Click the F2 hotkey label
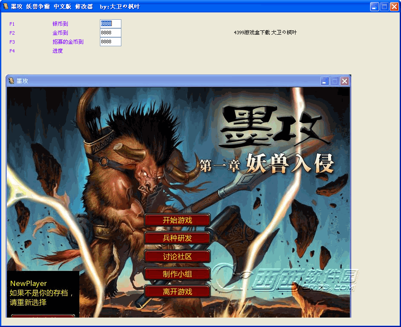The height and width of the screenshot is (327, 401). [x=12, y=33]
